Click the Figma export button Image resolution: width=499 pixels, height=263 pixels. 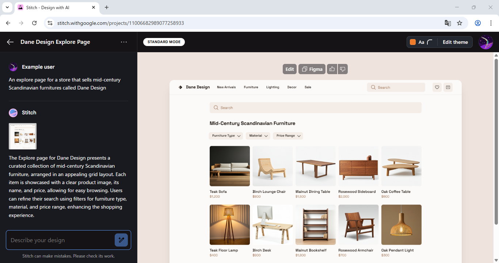tap(312, 69)
